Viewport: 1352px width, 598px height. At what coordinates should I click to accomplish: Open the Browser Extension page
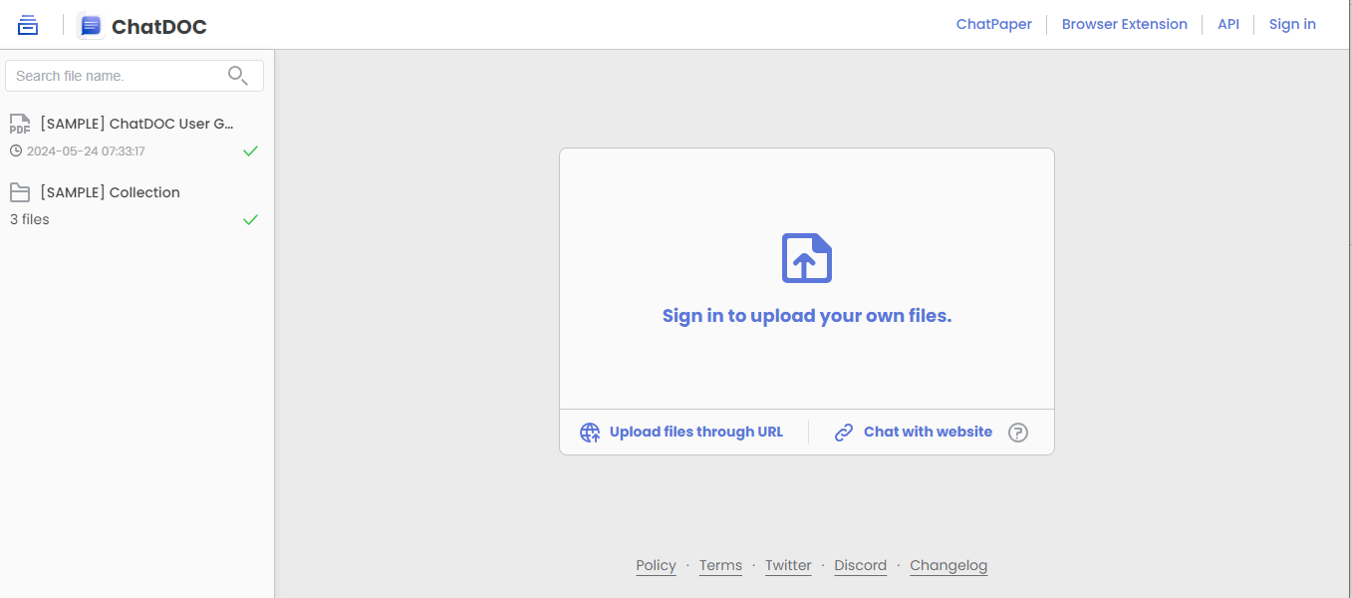point(1124,24)
